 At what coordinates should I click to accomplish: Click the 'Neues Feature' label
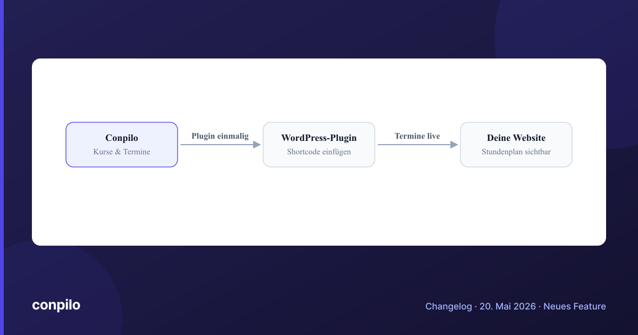[x=575, y=306]
